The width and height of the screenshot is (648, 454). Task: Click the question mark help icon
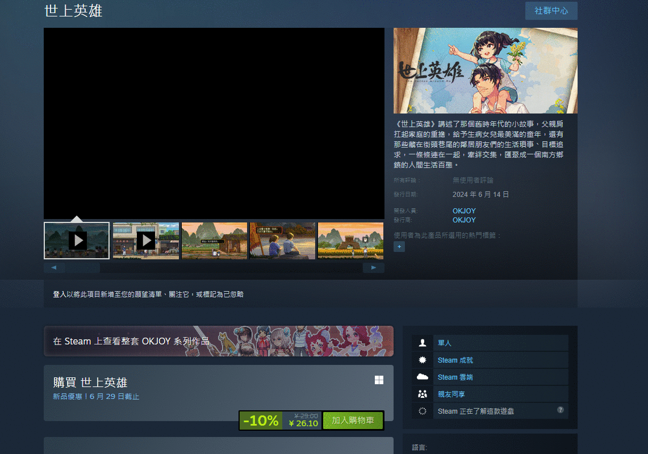coord(560,410)
